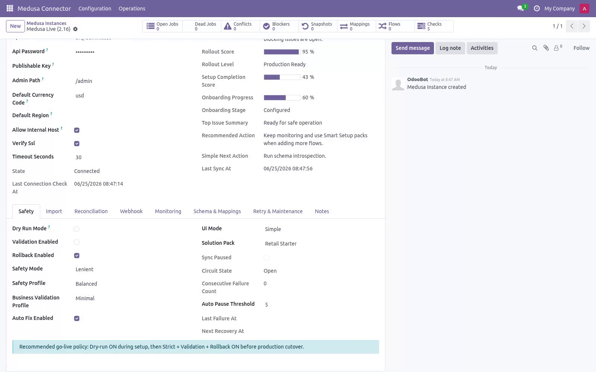Open the Mappings arrows stat button
596x372 pixels.
pos(356,26)
